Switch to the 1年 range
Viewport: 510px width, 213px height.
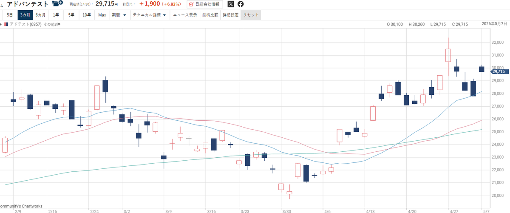[x=56, y=15]
